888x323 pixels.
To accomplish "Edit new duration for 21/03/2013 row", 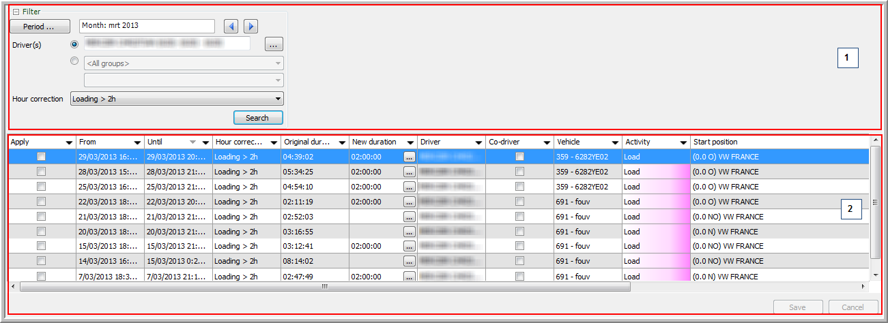I will click(409, 217).
